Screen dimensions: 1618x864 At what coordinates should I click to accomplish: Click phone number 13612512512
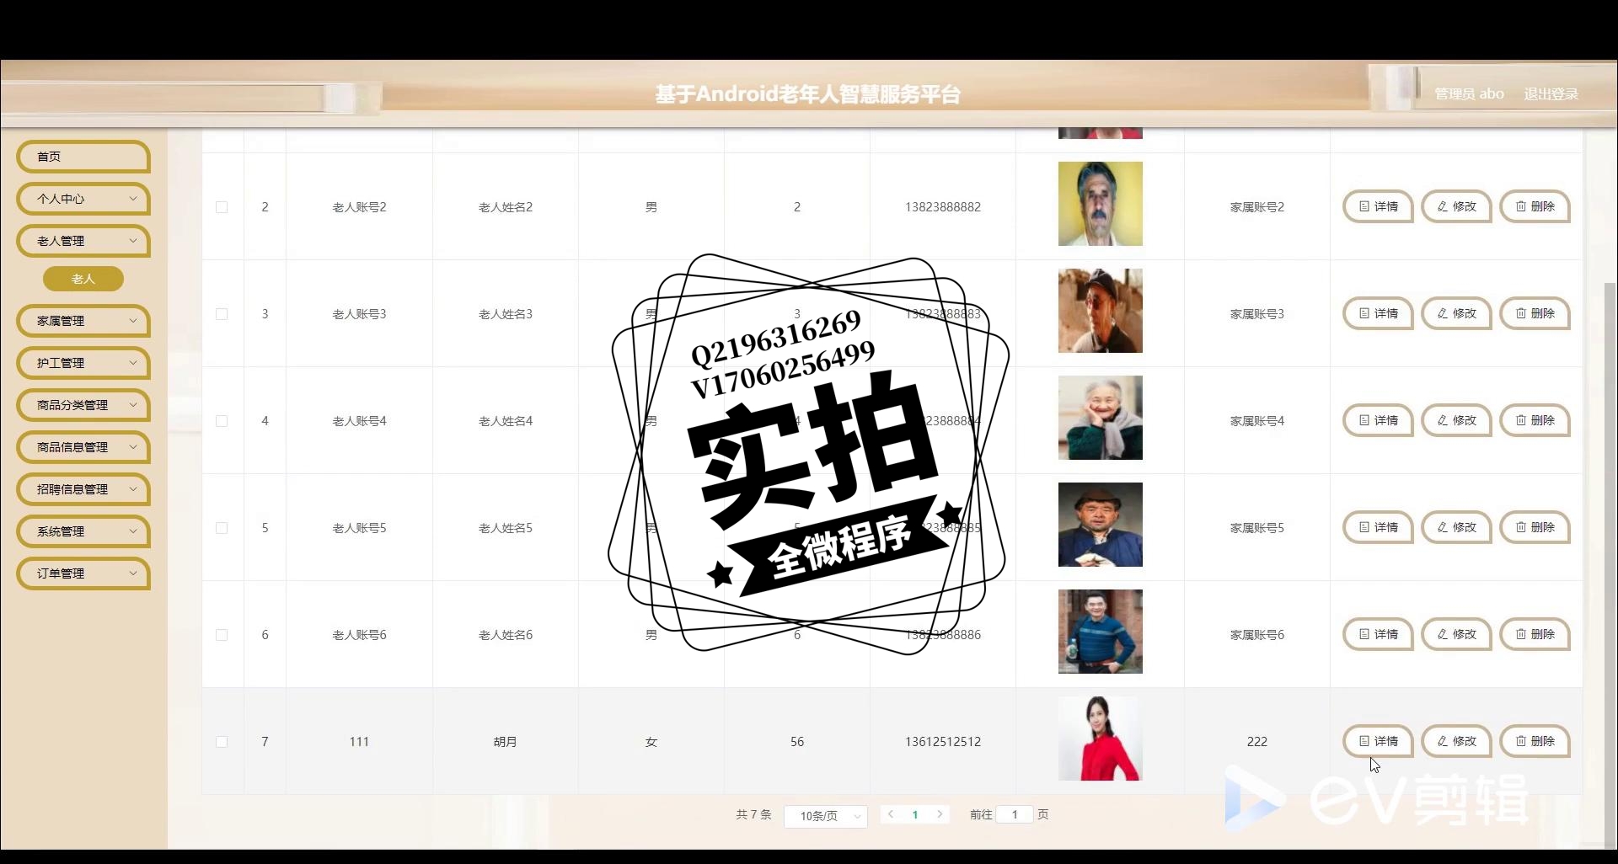pyautogui.click(x=943, y=742)
